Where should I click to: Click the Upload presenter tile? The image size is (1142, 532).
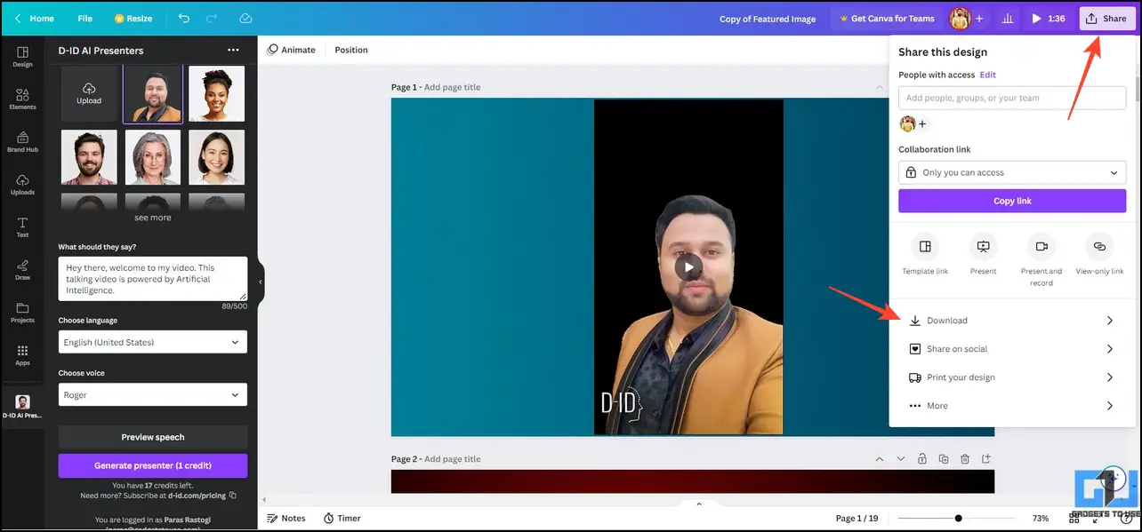pos(89,93)
